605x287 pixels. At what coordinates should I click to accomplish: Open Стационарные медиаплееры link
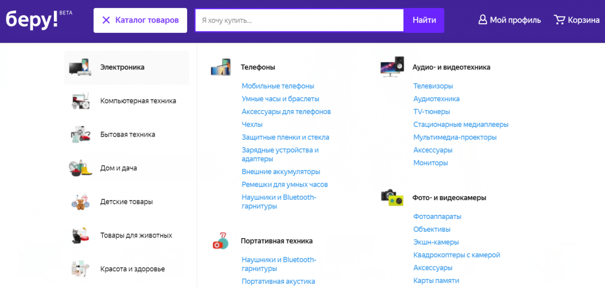click(461, 125)
